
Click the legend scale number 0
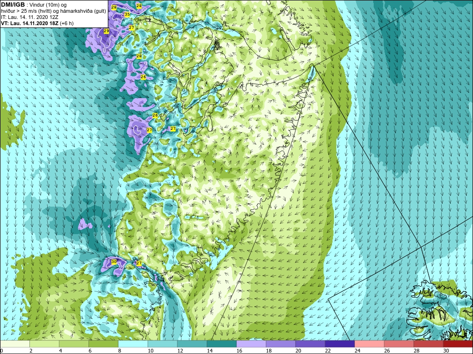(1, 351)
